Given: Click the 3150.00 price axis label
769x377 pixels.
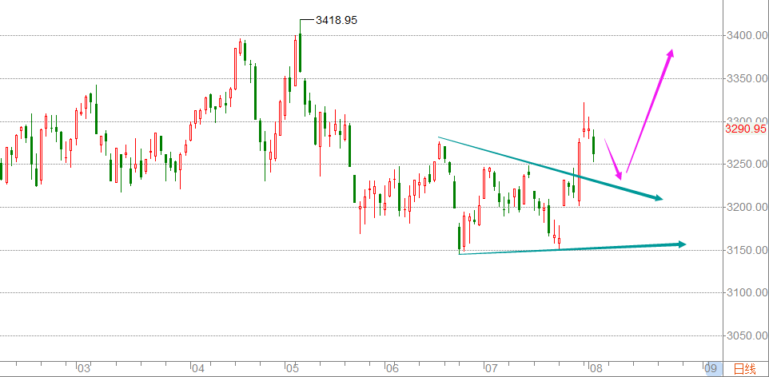Looking at the screenshot, I should tap(746, 251).
